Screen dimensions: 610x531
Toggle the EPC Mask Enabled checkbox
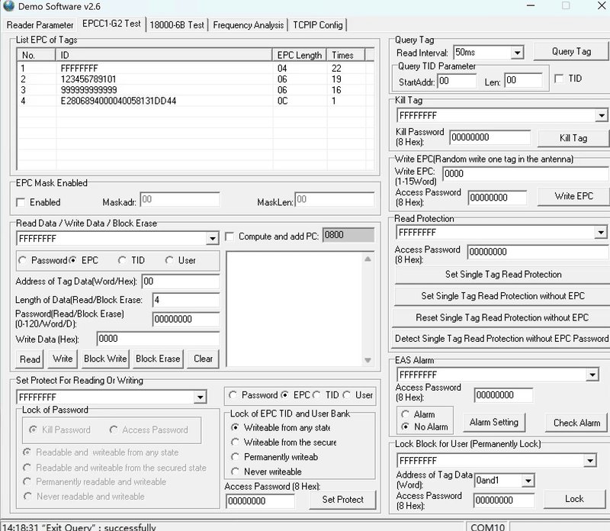click(21, 202)
